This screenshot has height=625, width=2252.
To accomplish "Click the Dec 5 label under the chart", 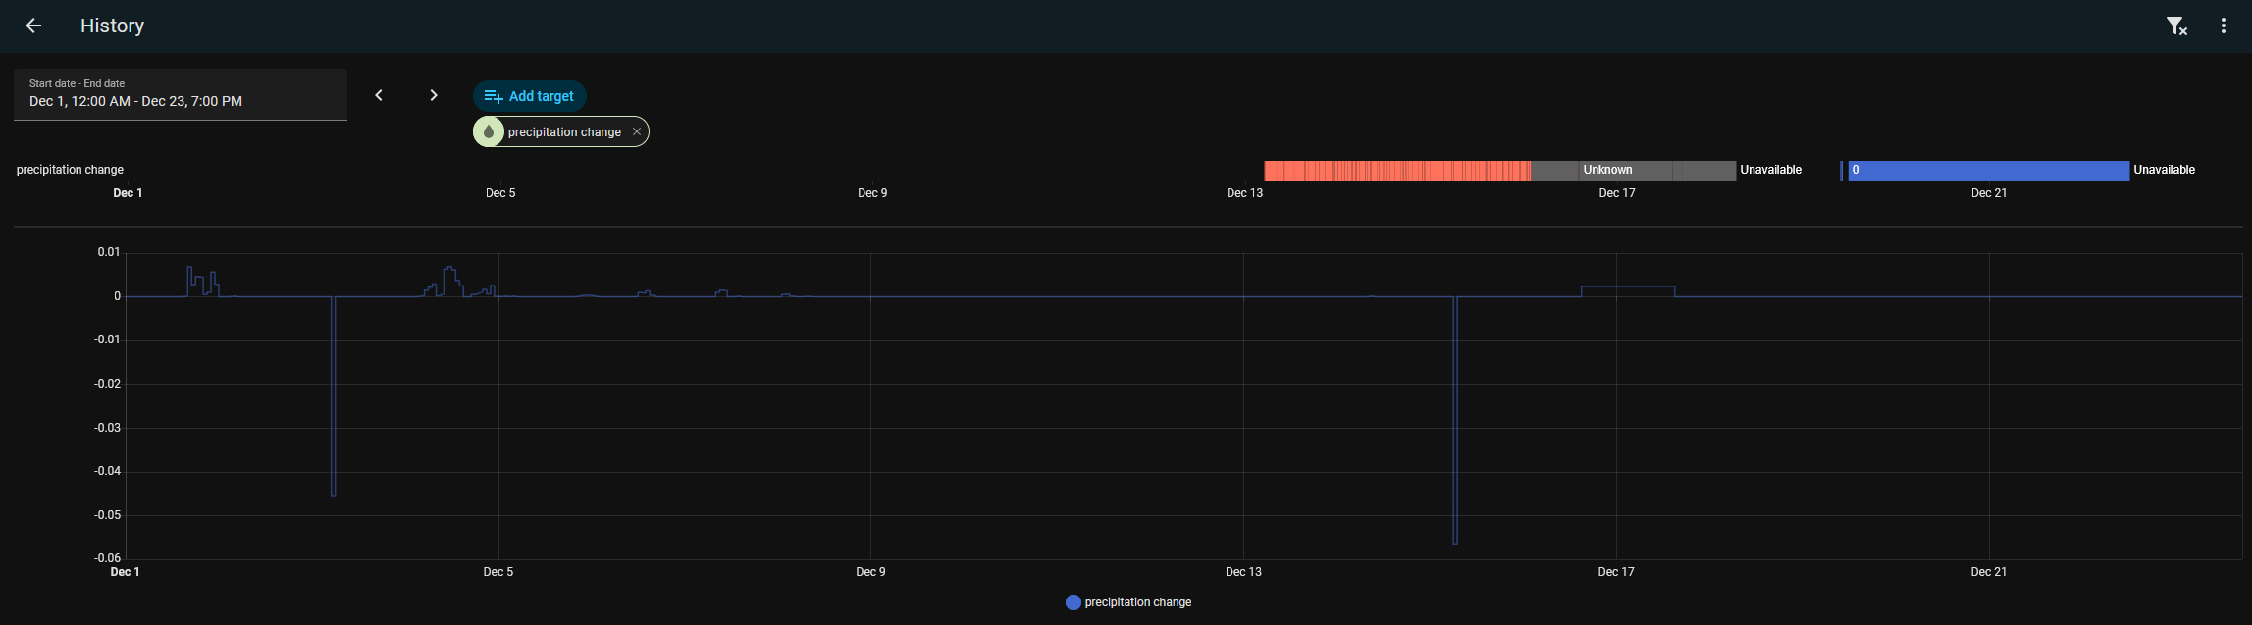I will (498, 572).
